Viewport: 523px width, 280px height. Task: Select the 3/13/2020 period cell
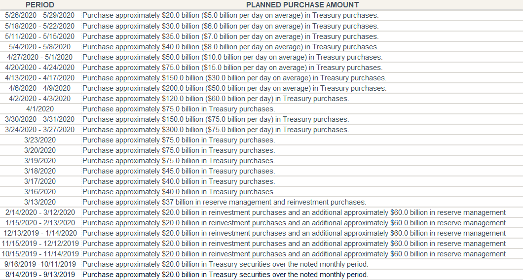click(39, 202)
